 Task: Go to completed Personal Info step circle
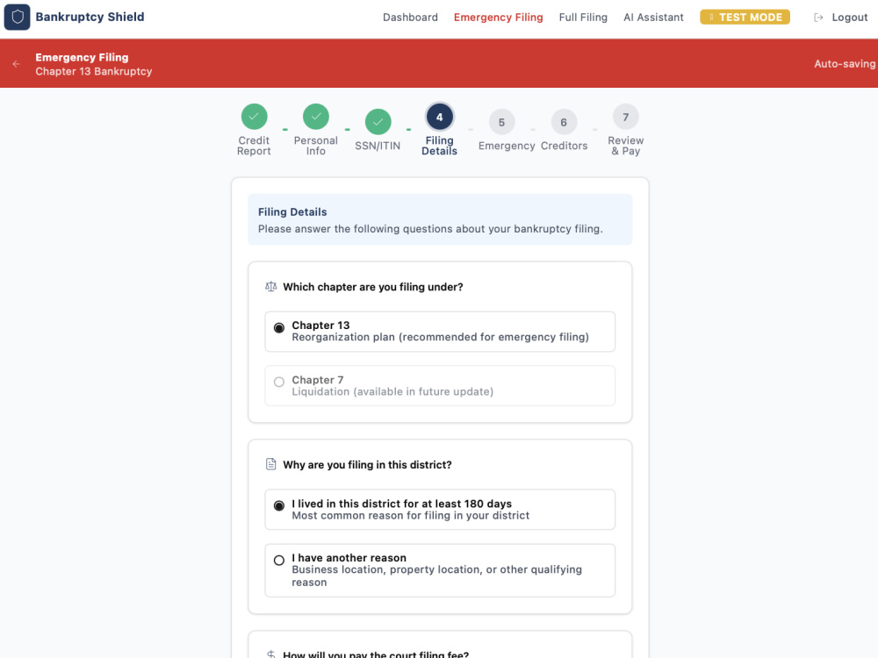316,117
